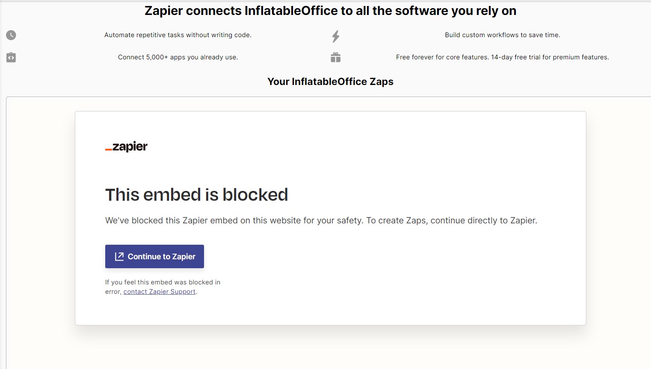
Task: Click the 'Automate repetitive tasks without writing code' text
Action: tap(178, 35)
